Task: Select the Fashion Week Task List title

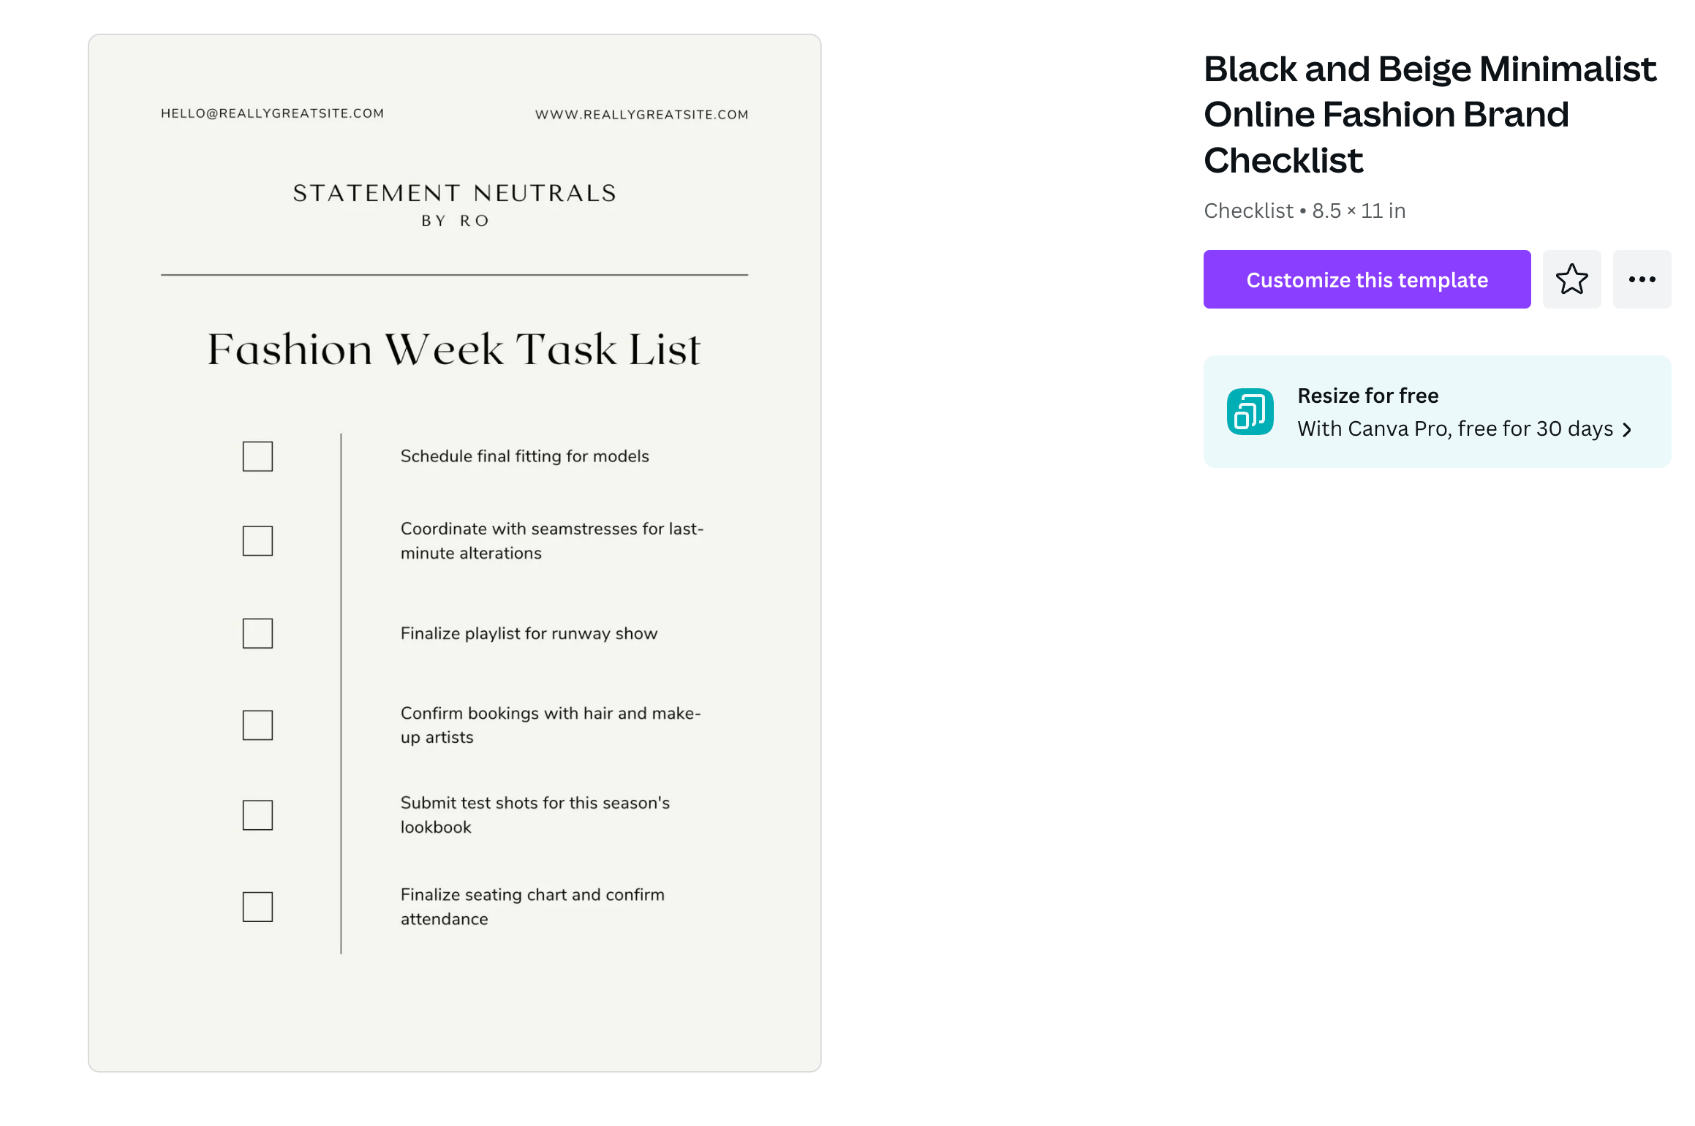Action: coord(455,349)
